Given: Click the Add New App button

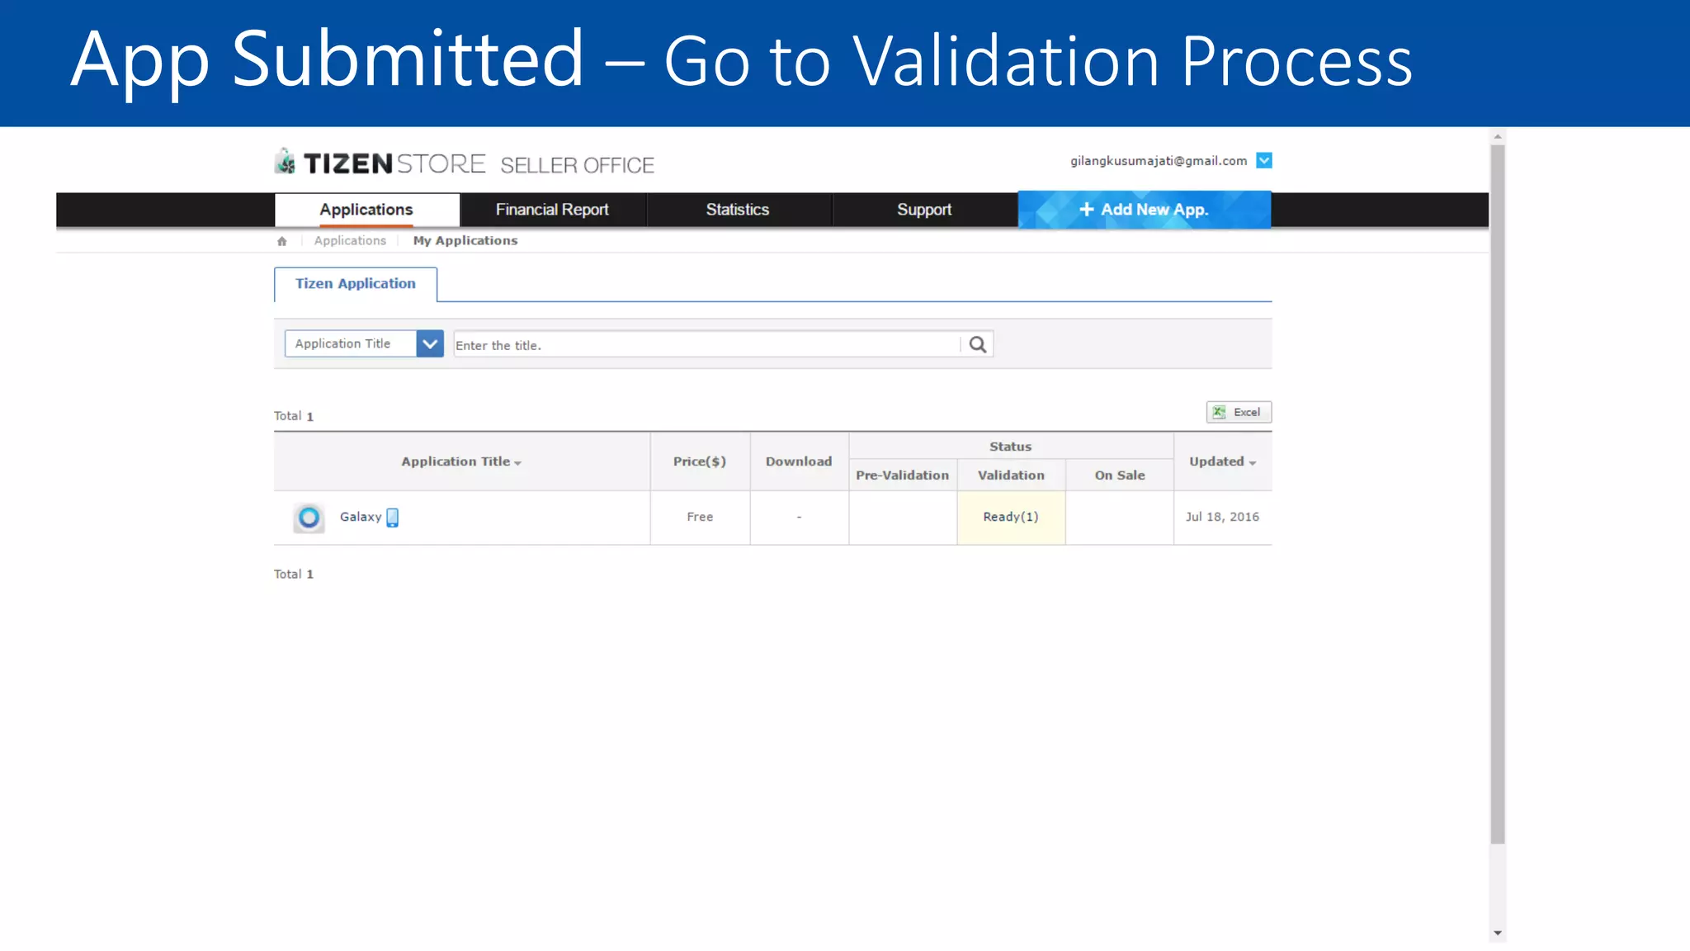Looking at the screenshot, I should coord(1145,210).
